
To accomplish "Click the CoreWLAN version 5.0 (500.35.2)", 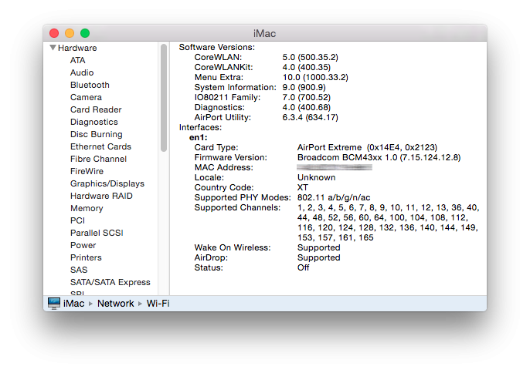I will tap(311, 57).
